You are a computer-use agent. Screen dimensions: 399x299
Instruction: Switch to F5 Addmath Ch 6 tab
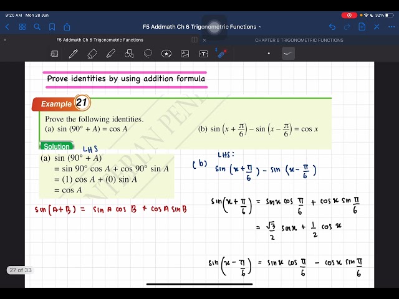point(100,40)
